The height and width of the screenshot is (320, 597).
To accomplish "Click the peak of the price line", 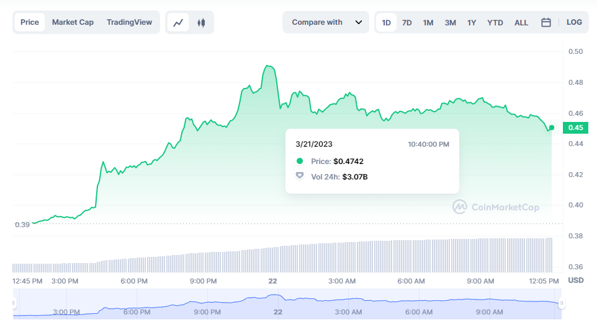I will tap(268, 65).
